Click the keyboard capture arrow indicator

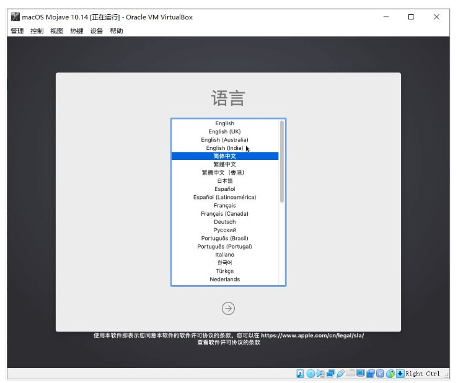coord(400,374)
